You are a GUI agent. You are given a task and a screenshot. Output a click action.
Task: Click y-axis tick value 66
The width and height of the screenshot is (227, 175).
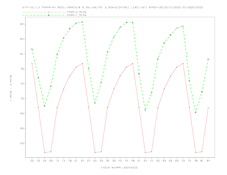[x=22, y=128]
